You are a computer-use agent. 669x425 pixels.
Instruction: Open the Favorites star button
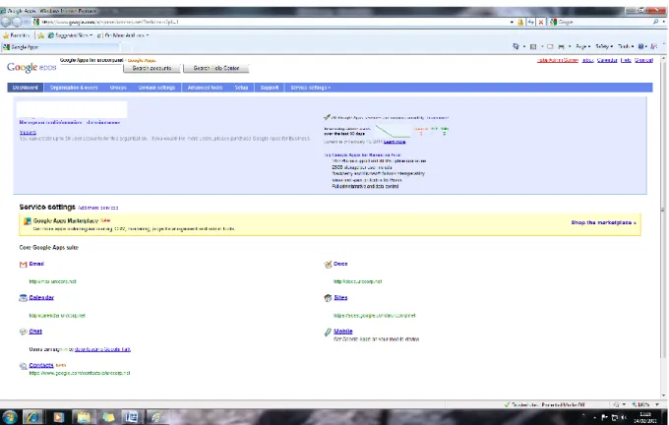pos(16,35)
